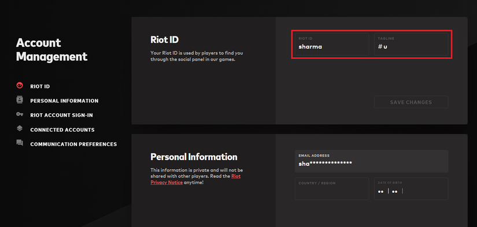477x227 pixels.
Task: Click the Riot ID section heading
Action: pyautogui.click(x=165, y=39)
